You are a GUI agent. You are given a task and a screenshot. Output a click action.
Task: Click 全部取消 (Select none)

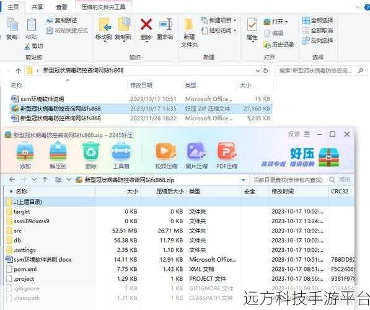click(317, 30)
